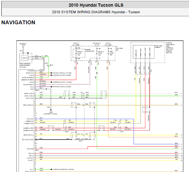
Task: Click the I/P JUNCTION BOX label
Action: tap(119, 48)
